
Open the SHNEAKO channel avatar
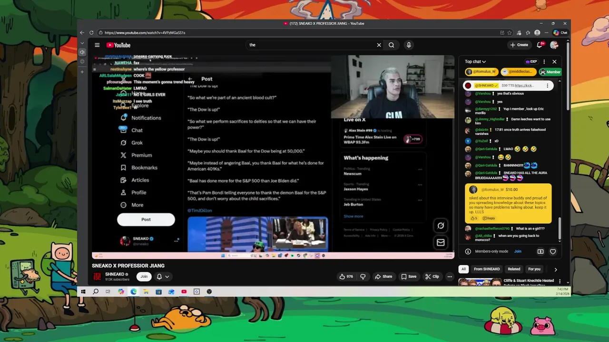pyautogui.click(x=98, y=276)
